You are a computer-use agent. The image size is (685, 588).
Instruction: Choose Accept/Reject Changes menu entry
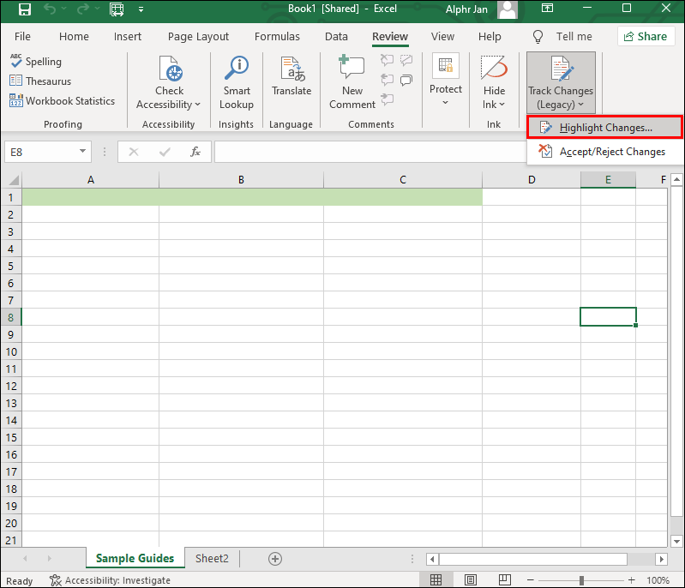[x=604, y=152]
